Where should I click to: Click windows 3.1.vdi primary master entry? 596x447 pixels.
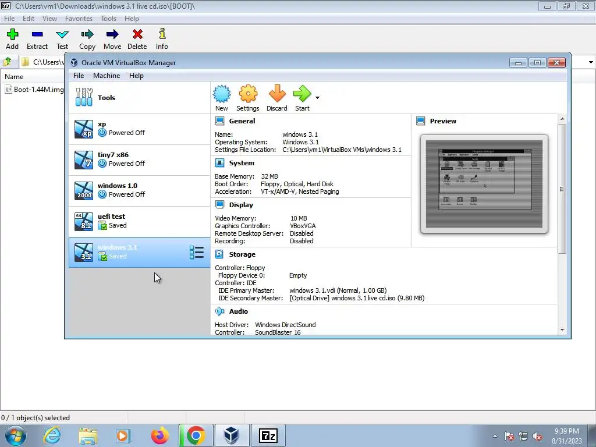coord(338,291)
